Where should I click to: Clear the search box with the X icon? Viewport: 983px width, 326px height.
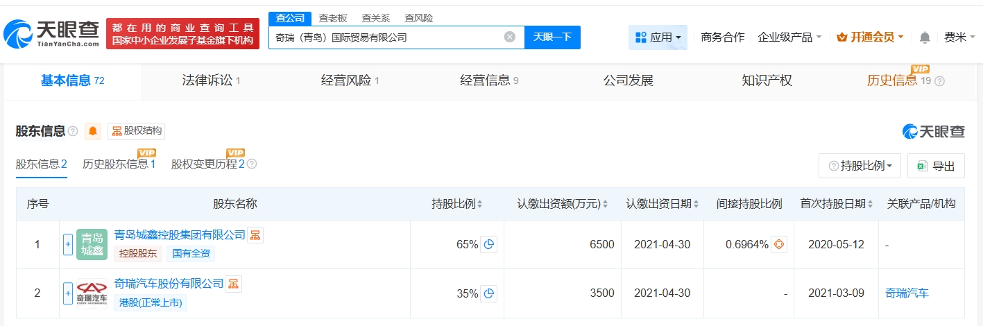tap(510, 37)
